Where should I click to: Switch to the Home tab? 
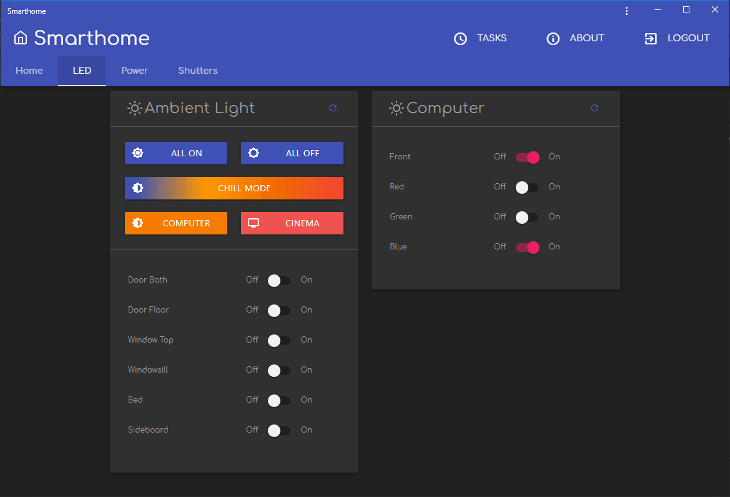(29, 71)
